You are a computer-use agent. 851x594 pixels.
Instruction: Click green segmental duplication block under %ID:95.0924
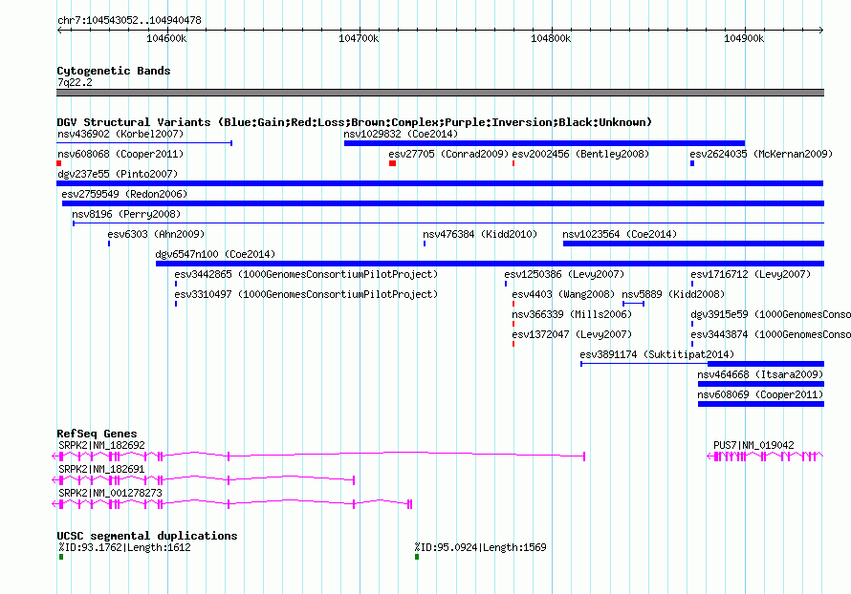tap(417, 557)
